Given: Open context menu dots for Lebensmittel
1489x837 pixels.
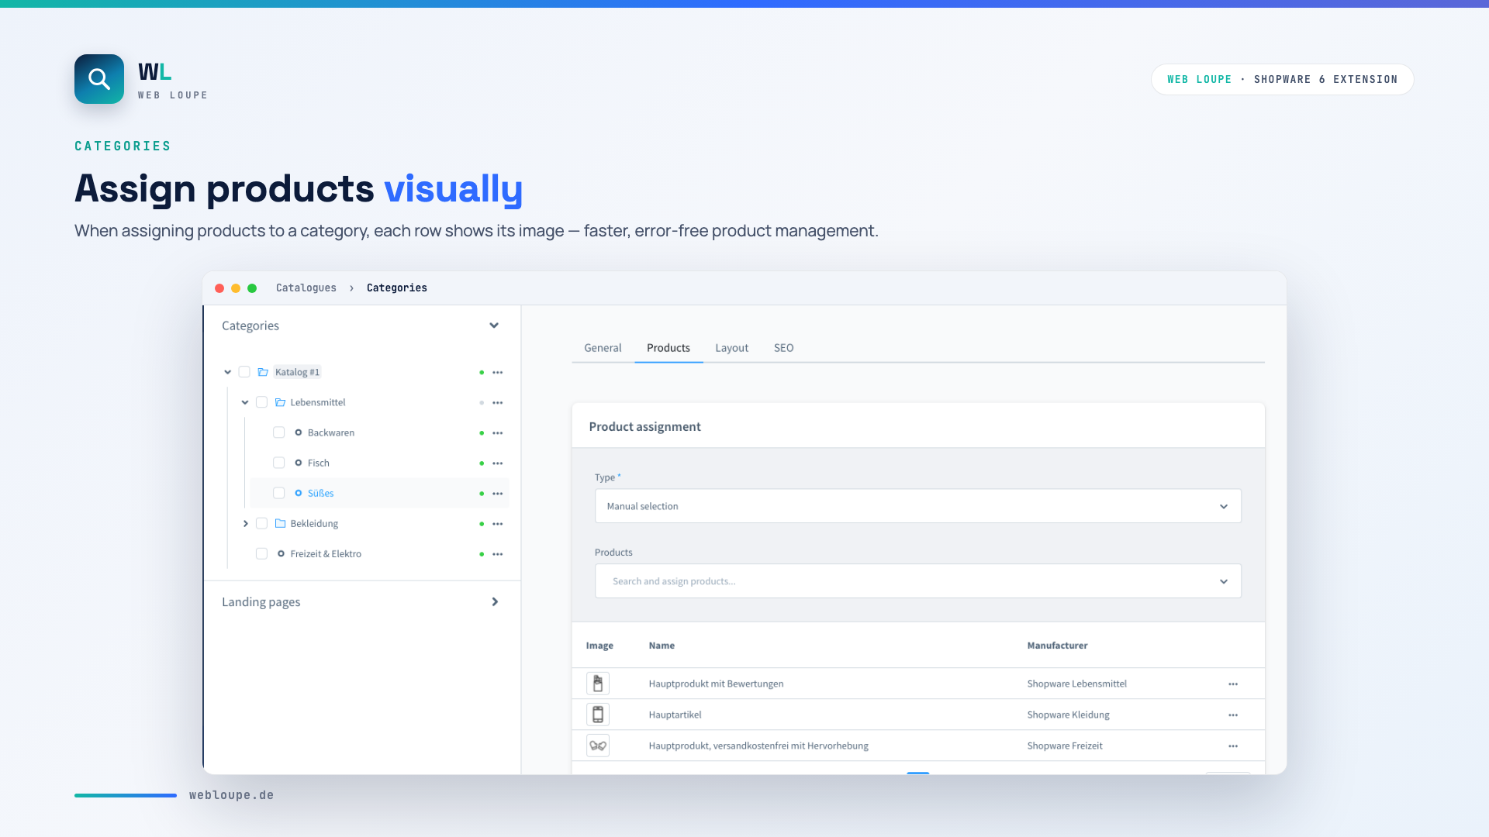Looking at the screenshot, I should [x=498, y=403].
